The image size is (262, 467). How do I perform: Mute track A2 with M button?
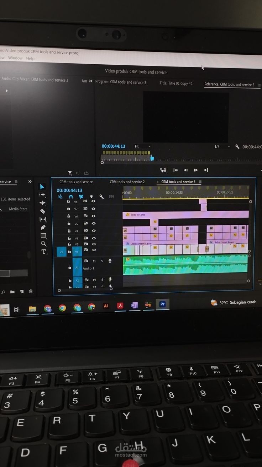point(94,279)
